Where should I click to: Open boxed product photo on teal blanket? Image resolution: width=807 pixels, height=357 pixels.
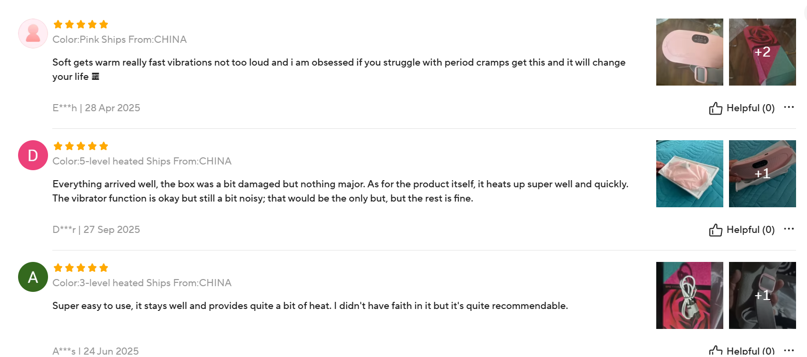(x=690, y=174)
